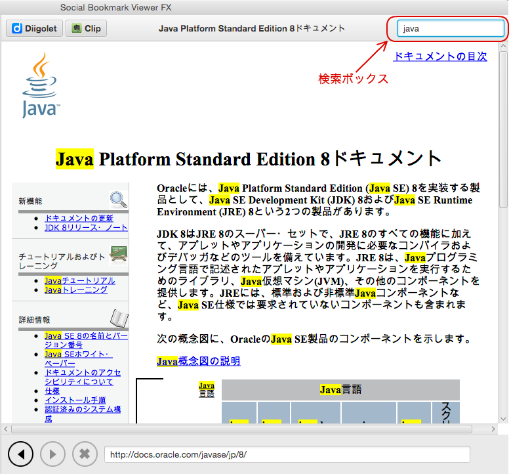509x474 pixels.
Task: Open the インストール手順 link
Action: pyautogui.click(x=75, y=400)
